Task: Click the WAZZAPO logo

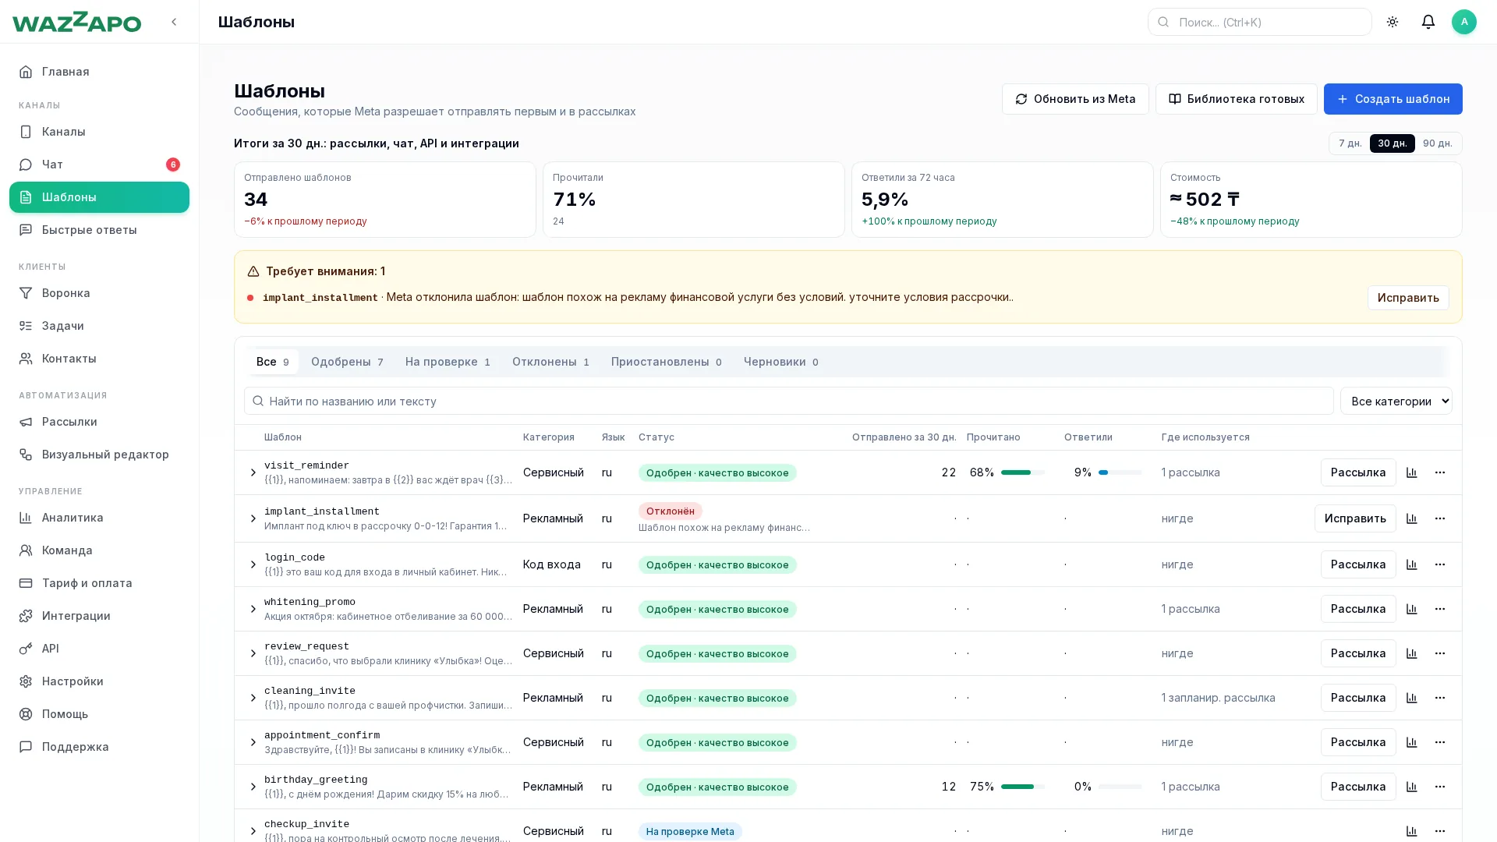Action: pos(76,22)
